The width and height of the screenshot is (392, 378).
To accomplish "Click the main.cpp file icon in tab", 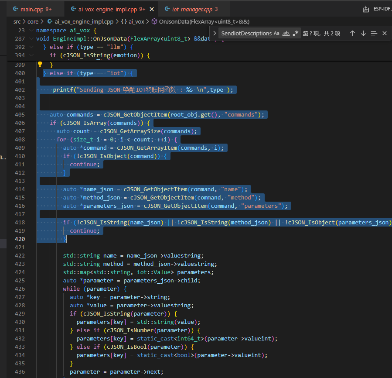I will click(15, 9).
